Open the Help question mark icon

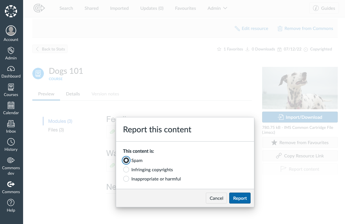11,202
